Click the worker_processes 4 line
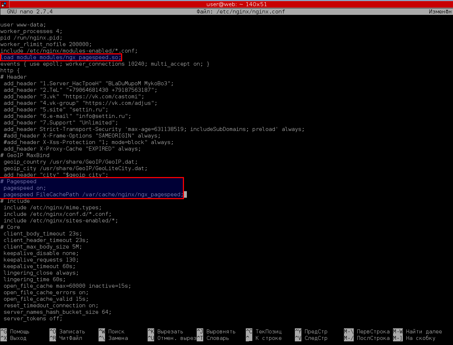Viewport: 453px width, 345px height. click(x=31, y=31)
